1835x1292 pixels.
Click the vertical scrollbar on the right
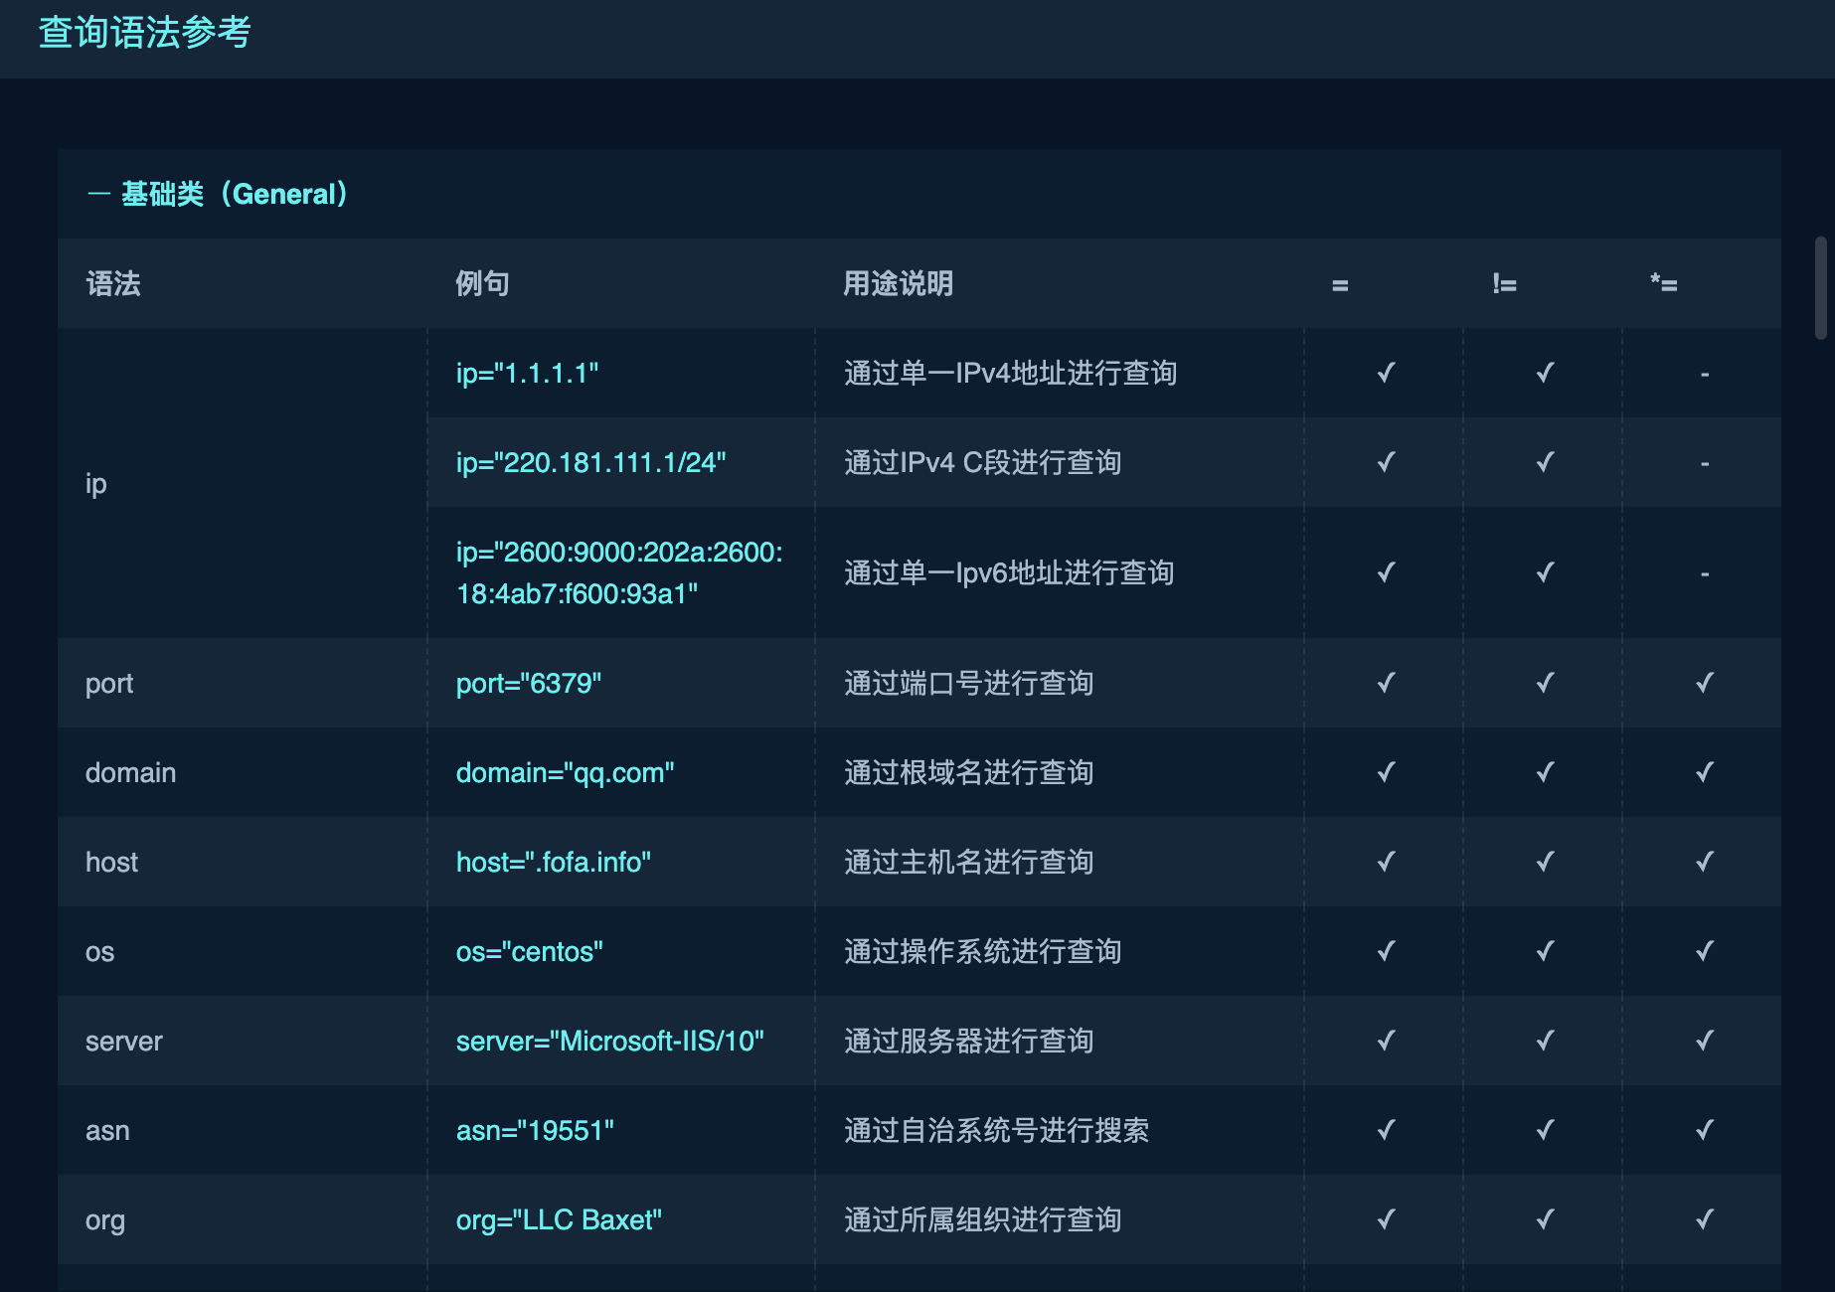1820,288
